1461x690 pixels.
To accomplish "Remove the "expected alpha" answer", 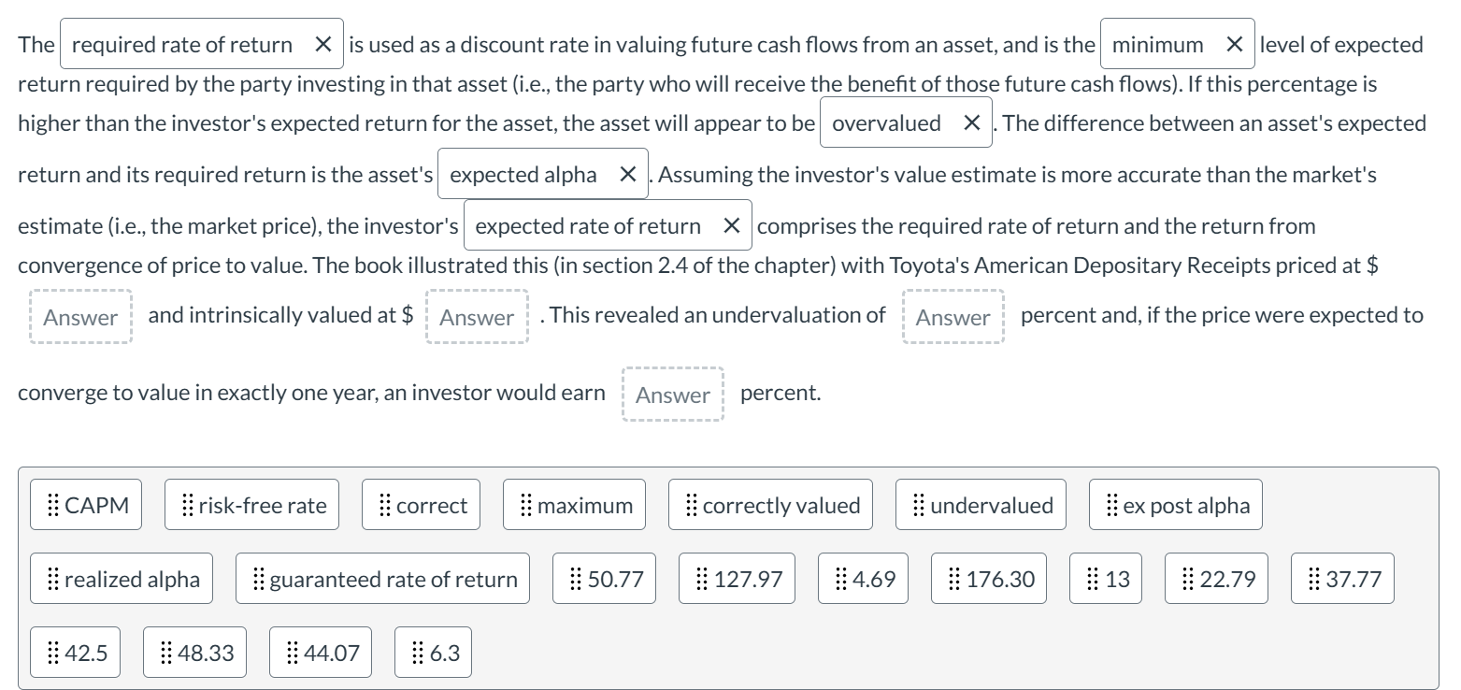I will [x=628, y=174].
